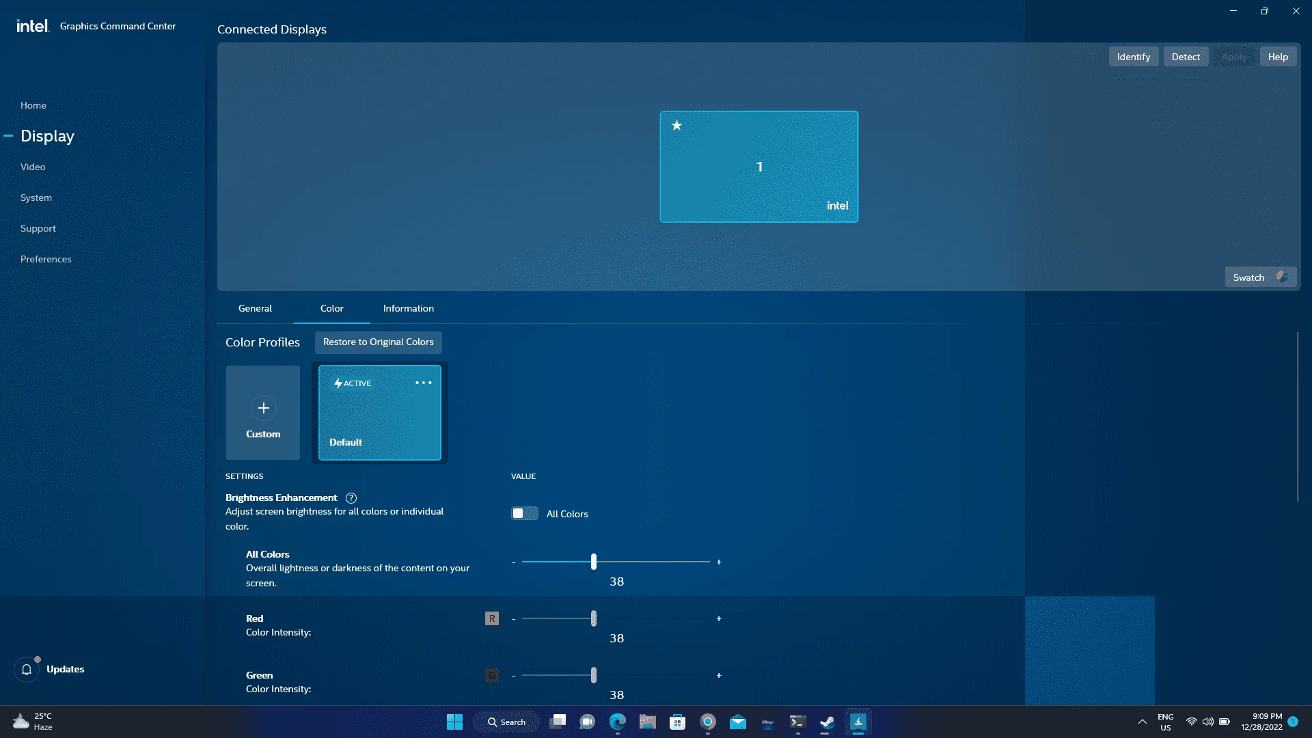Click the Green channel G indicator
1312x738 pixels.
click(x=492, y=675)
